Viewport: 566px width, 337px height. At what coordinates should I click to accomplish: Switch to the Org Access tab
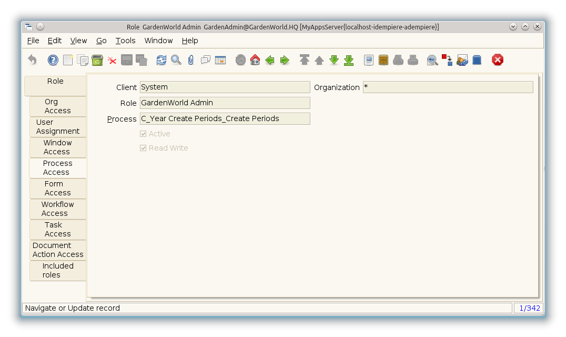57,106
